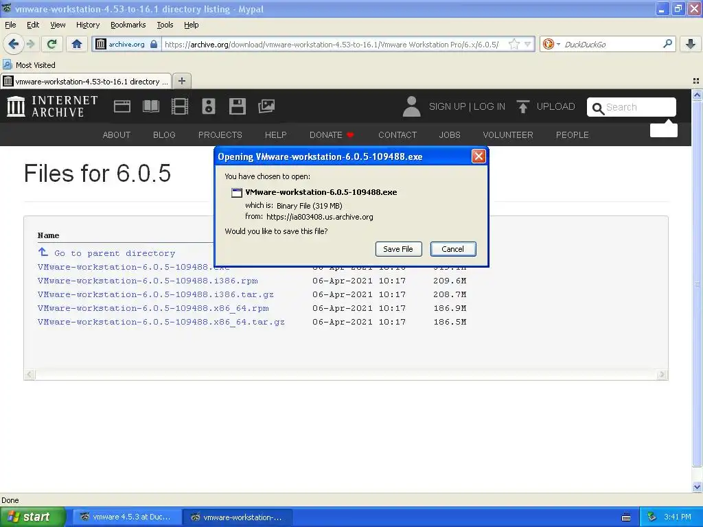Open the Web (Wayback) icon in Archive nav

pos(122,106)
